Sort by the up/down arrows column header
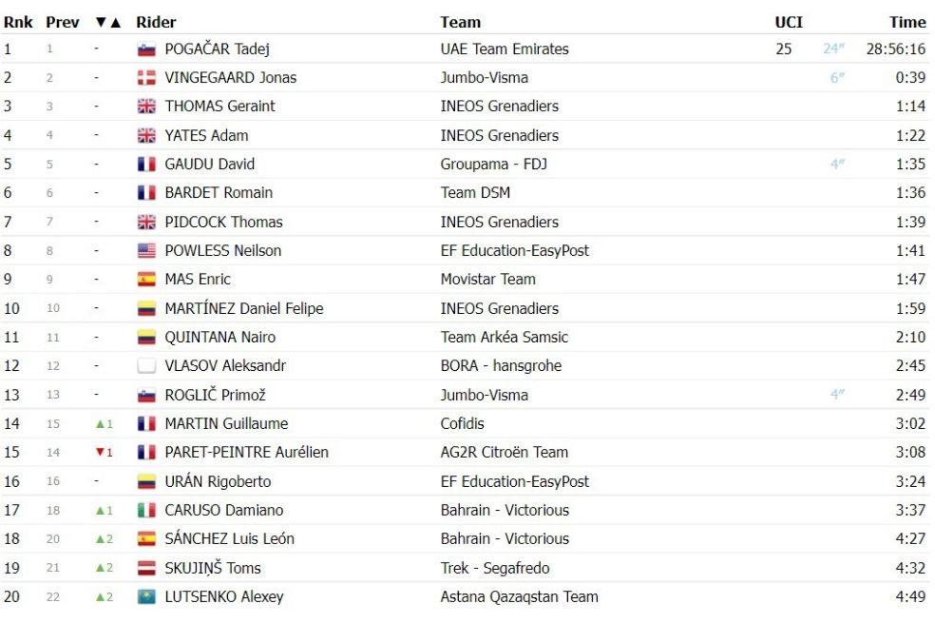The image size is (935, 623). point(108,23)
